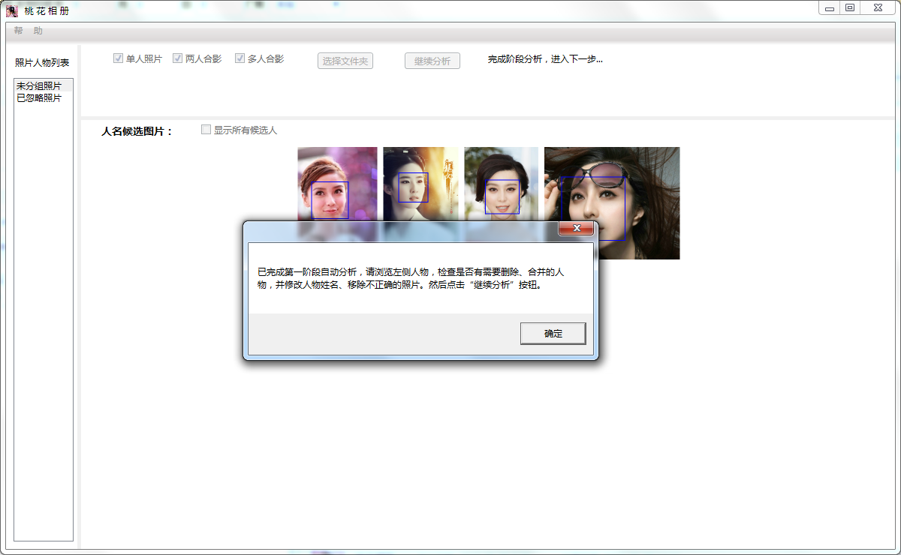Select 已忽略照片 in the person list

point(43,98)
